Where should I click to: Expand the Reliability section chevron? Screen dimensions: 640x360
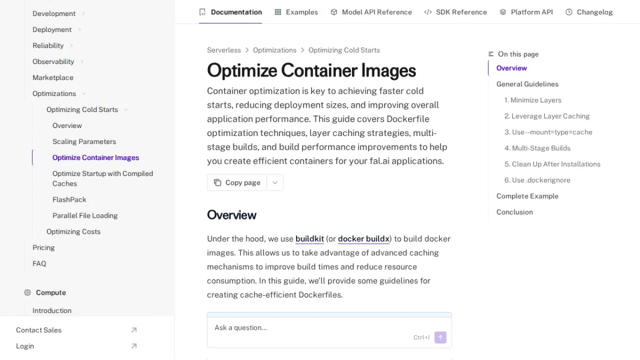pyautogui.click(x=71, y=45)
